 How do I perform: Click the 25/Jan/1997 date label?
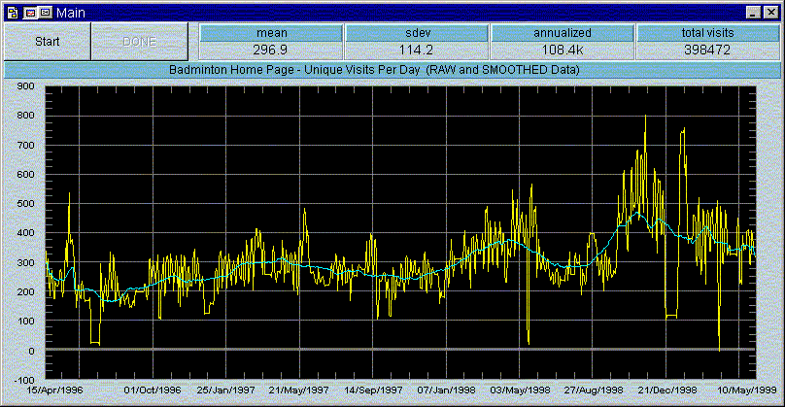[x=225, y=390]
